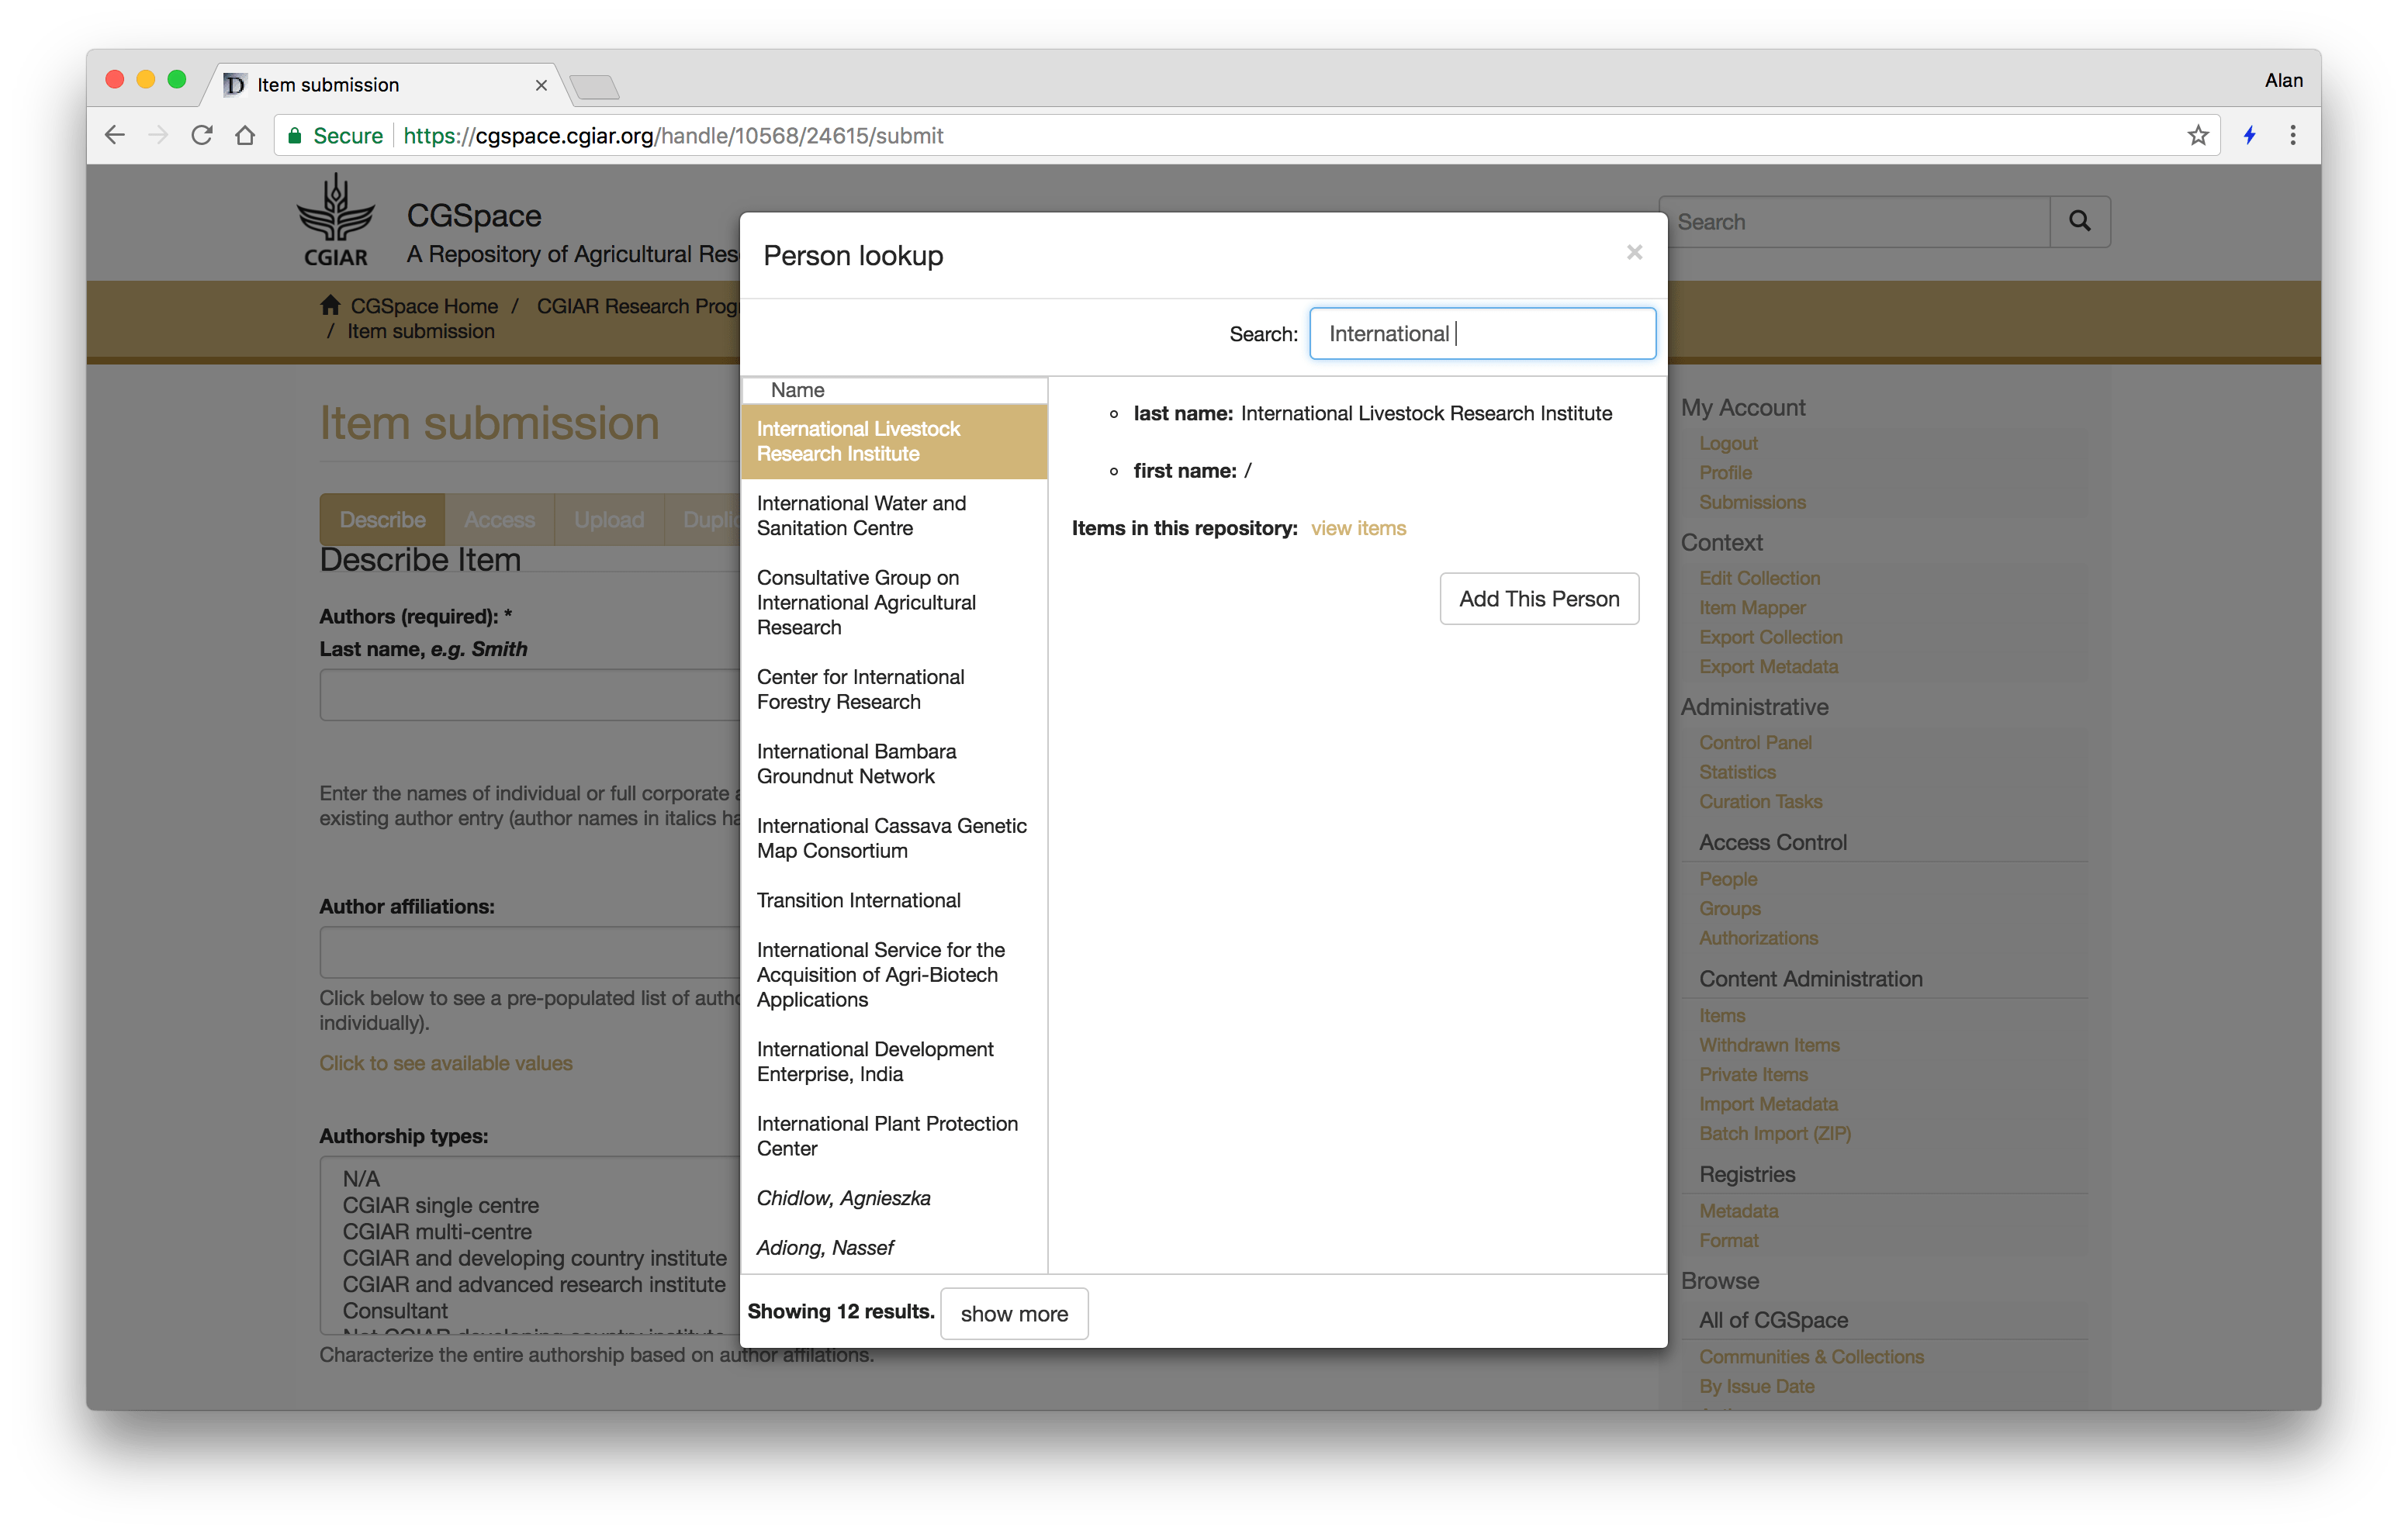The width and height of the screenshot is (2408, 1534).
Task: Open Import Metadata link
Action: pos(1768,1104)
